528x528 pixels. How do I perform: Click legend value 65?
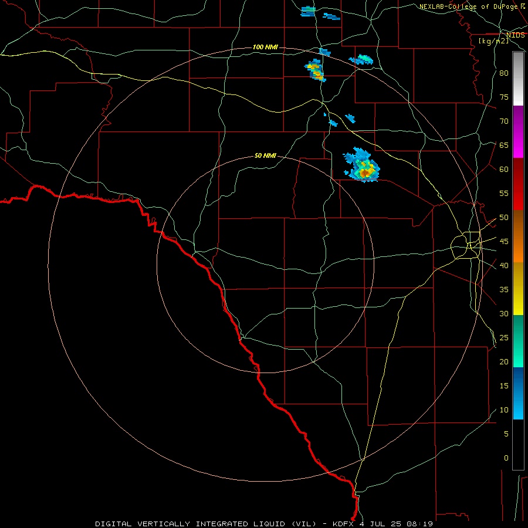click(x=504, y=145)
